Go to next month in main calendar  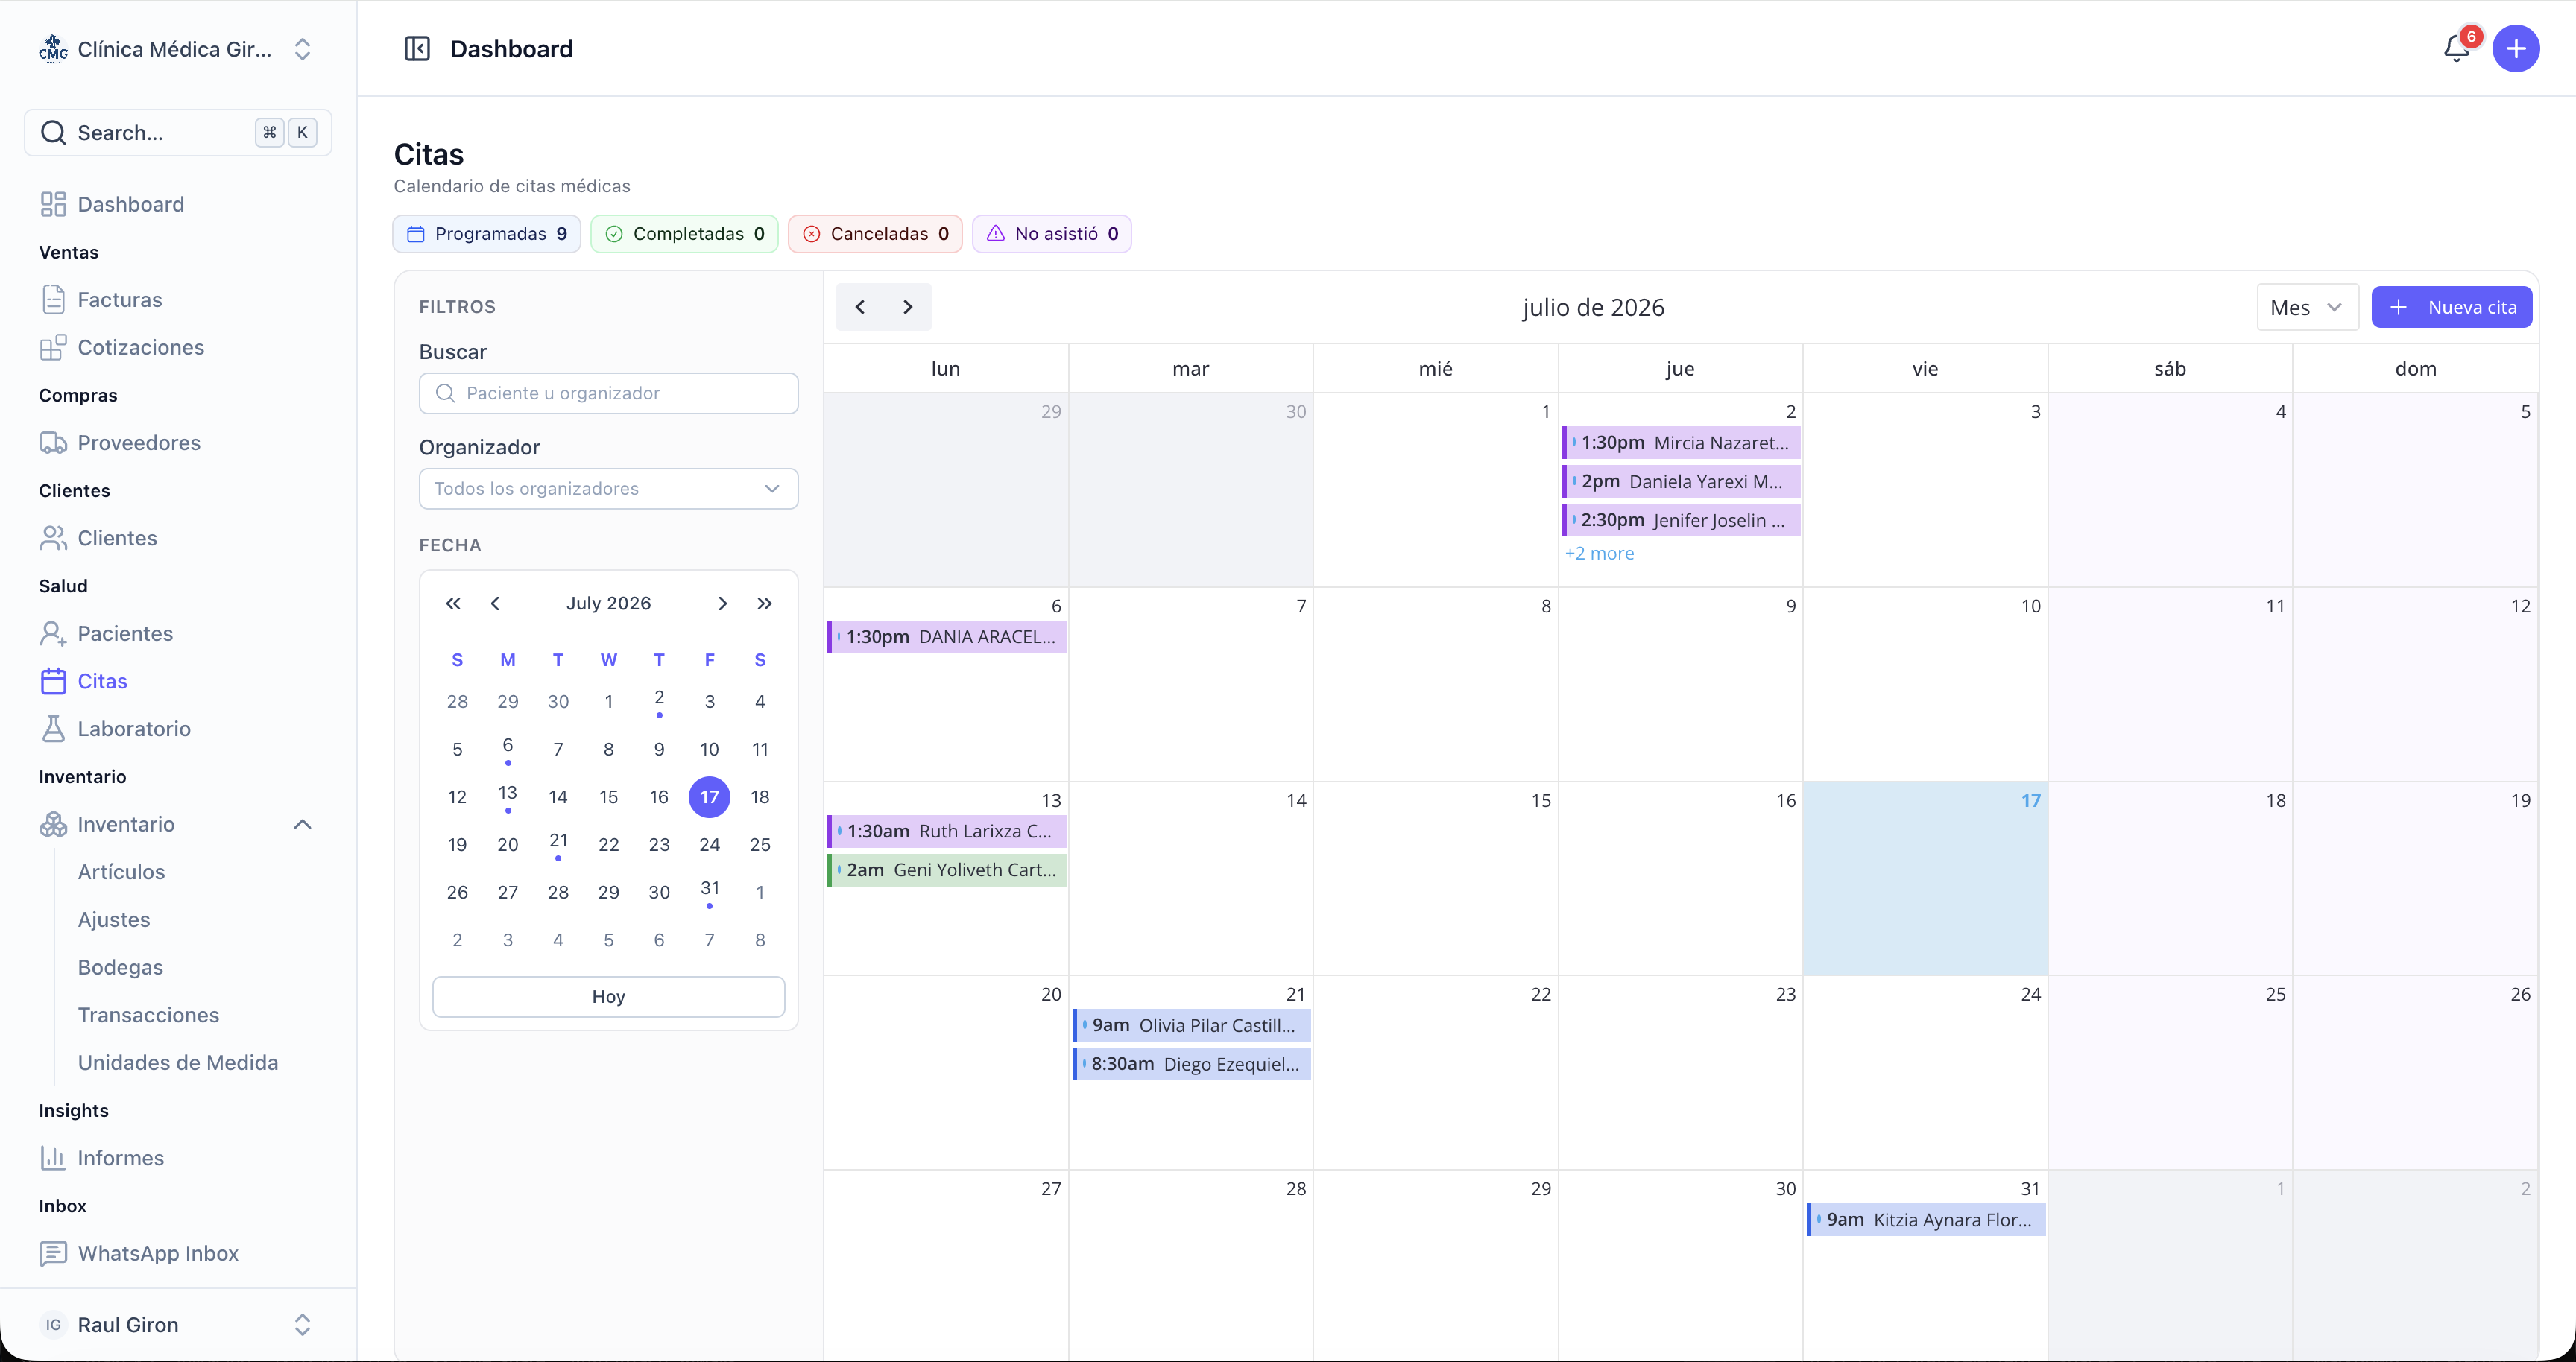tap(908, 308)
